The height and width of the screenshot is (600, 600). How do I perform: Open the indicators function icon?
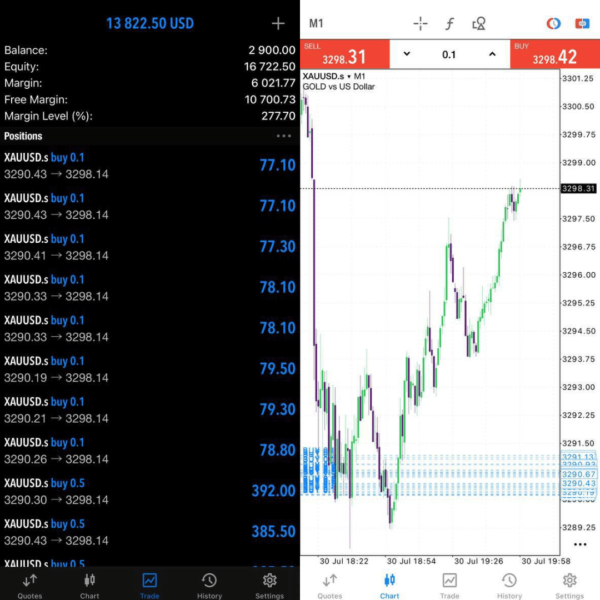449,23
